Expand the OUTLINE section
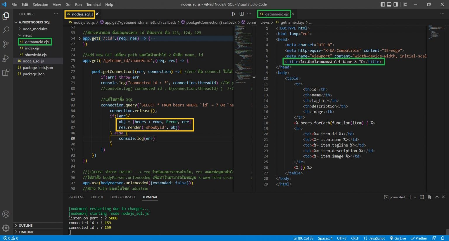The image size is (449, 241). click(x=25, y=226)
